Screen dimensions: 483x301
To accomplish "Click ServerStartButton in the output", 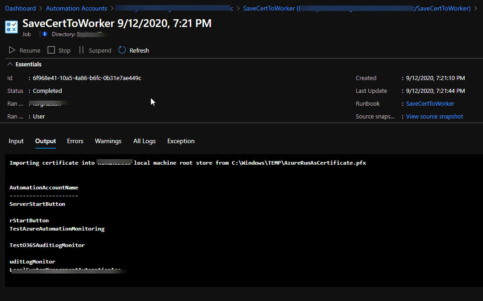I will 37,204.
